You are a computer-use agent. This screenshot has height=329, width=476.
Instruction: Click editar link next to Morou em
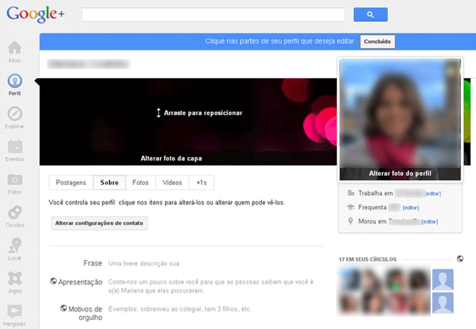tap(430, 222)
